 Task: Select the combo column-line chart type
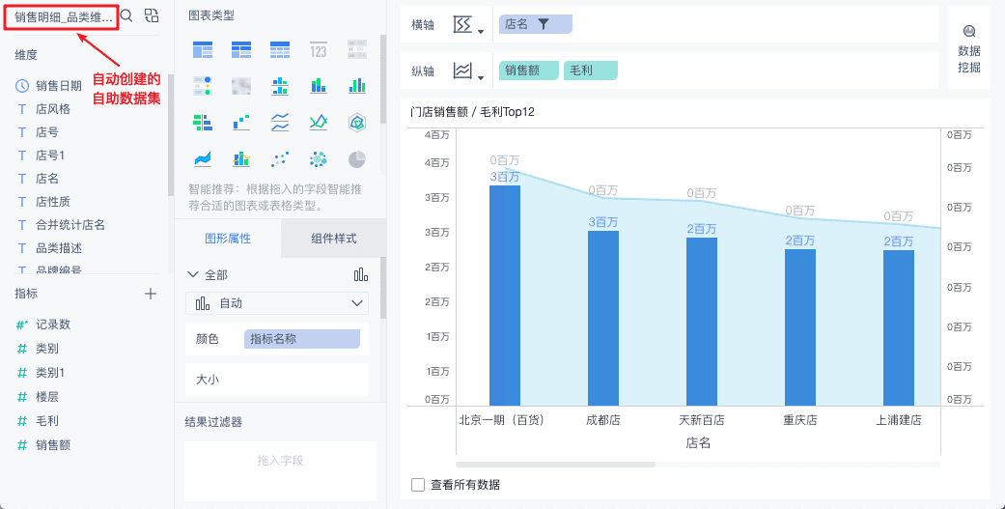click(241, 159)
